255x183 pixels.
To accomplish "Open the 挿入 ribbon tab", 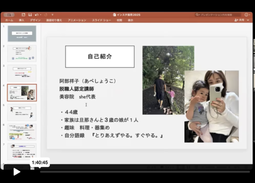I will coord(21,20).
